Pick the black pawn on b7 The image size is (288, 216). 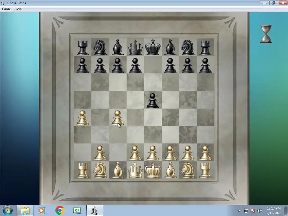click(100, 65)
